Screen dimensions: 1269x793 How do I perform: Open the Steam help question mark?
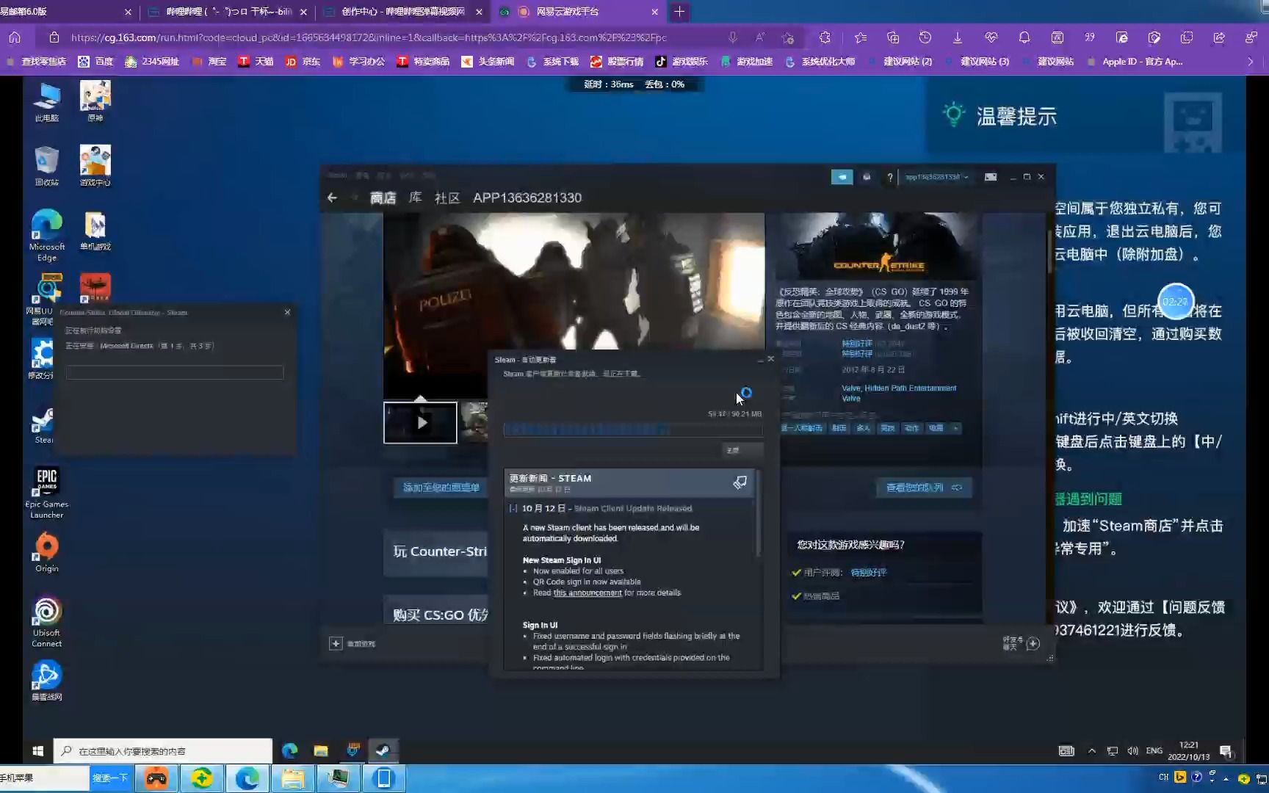pos(889,177)
